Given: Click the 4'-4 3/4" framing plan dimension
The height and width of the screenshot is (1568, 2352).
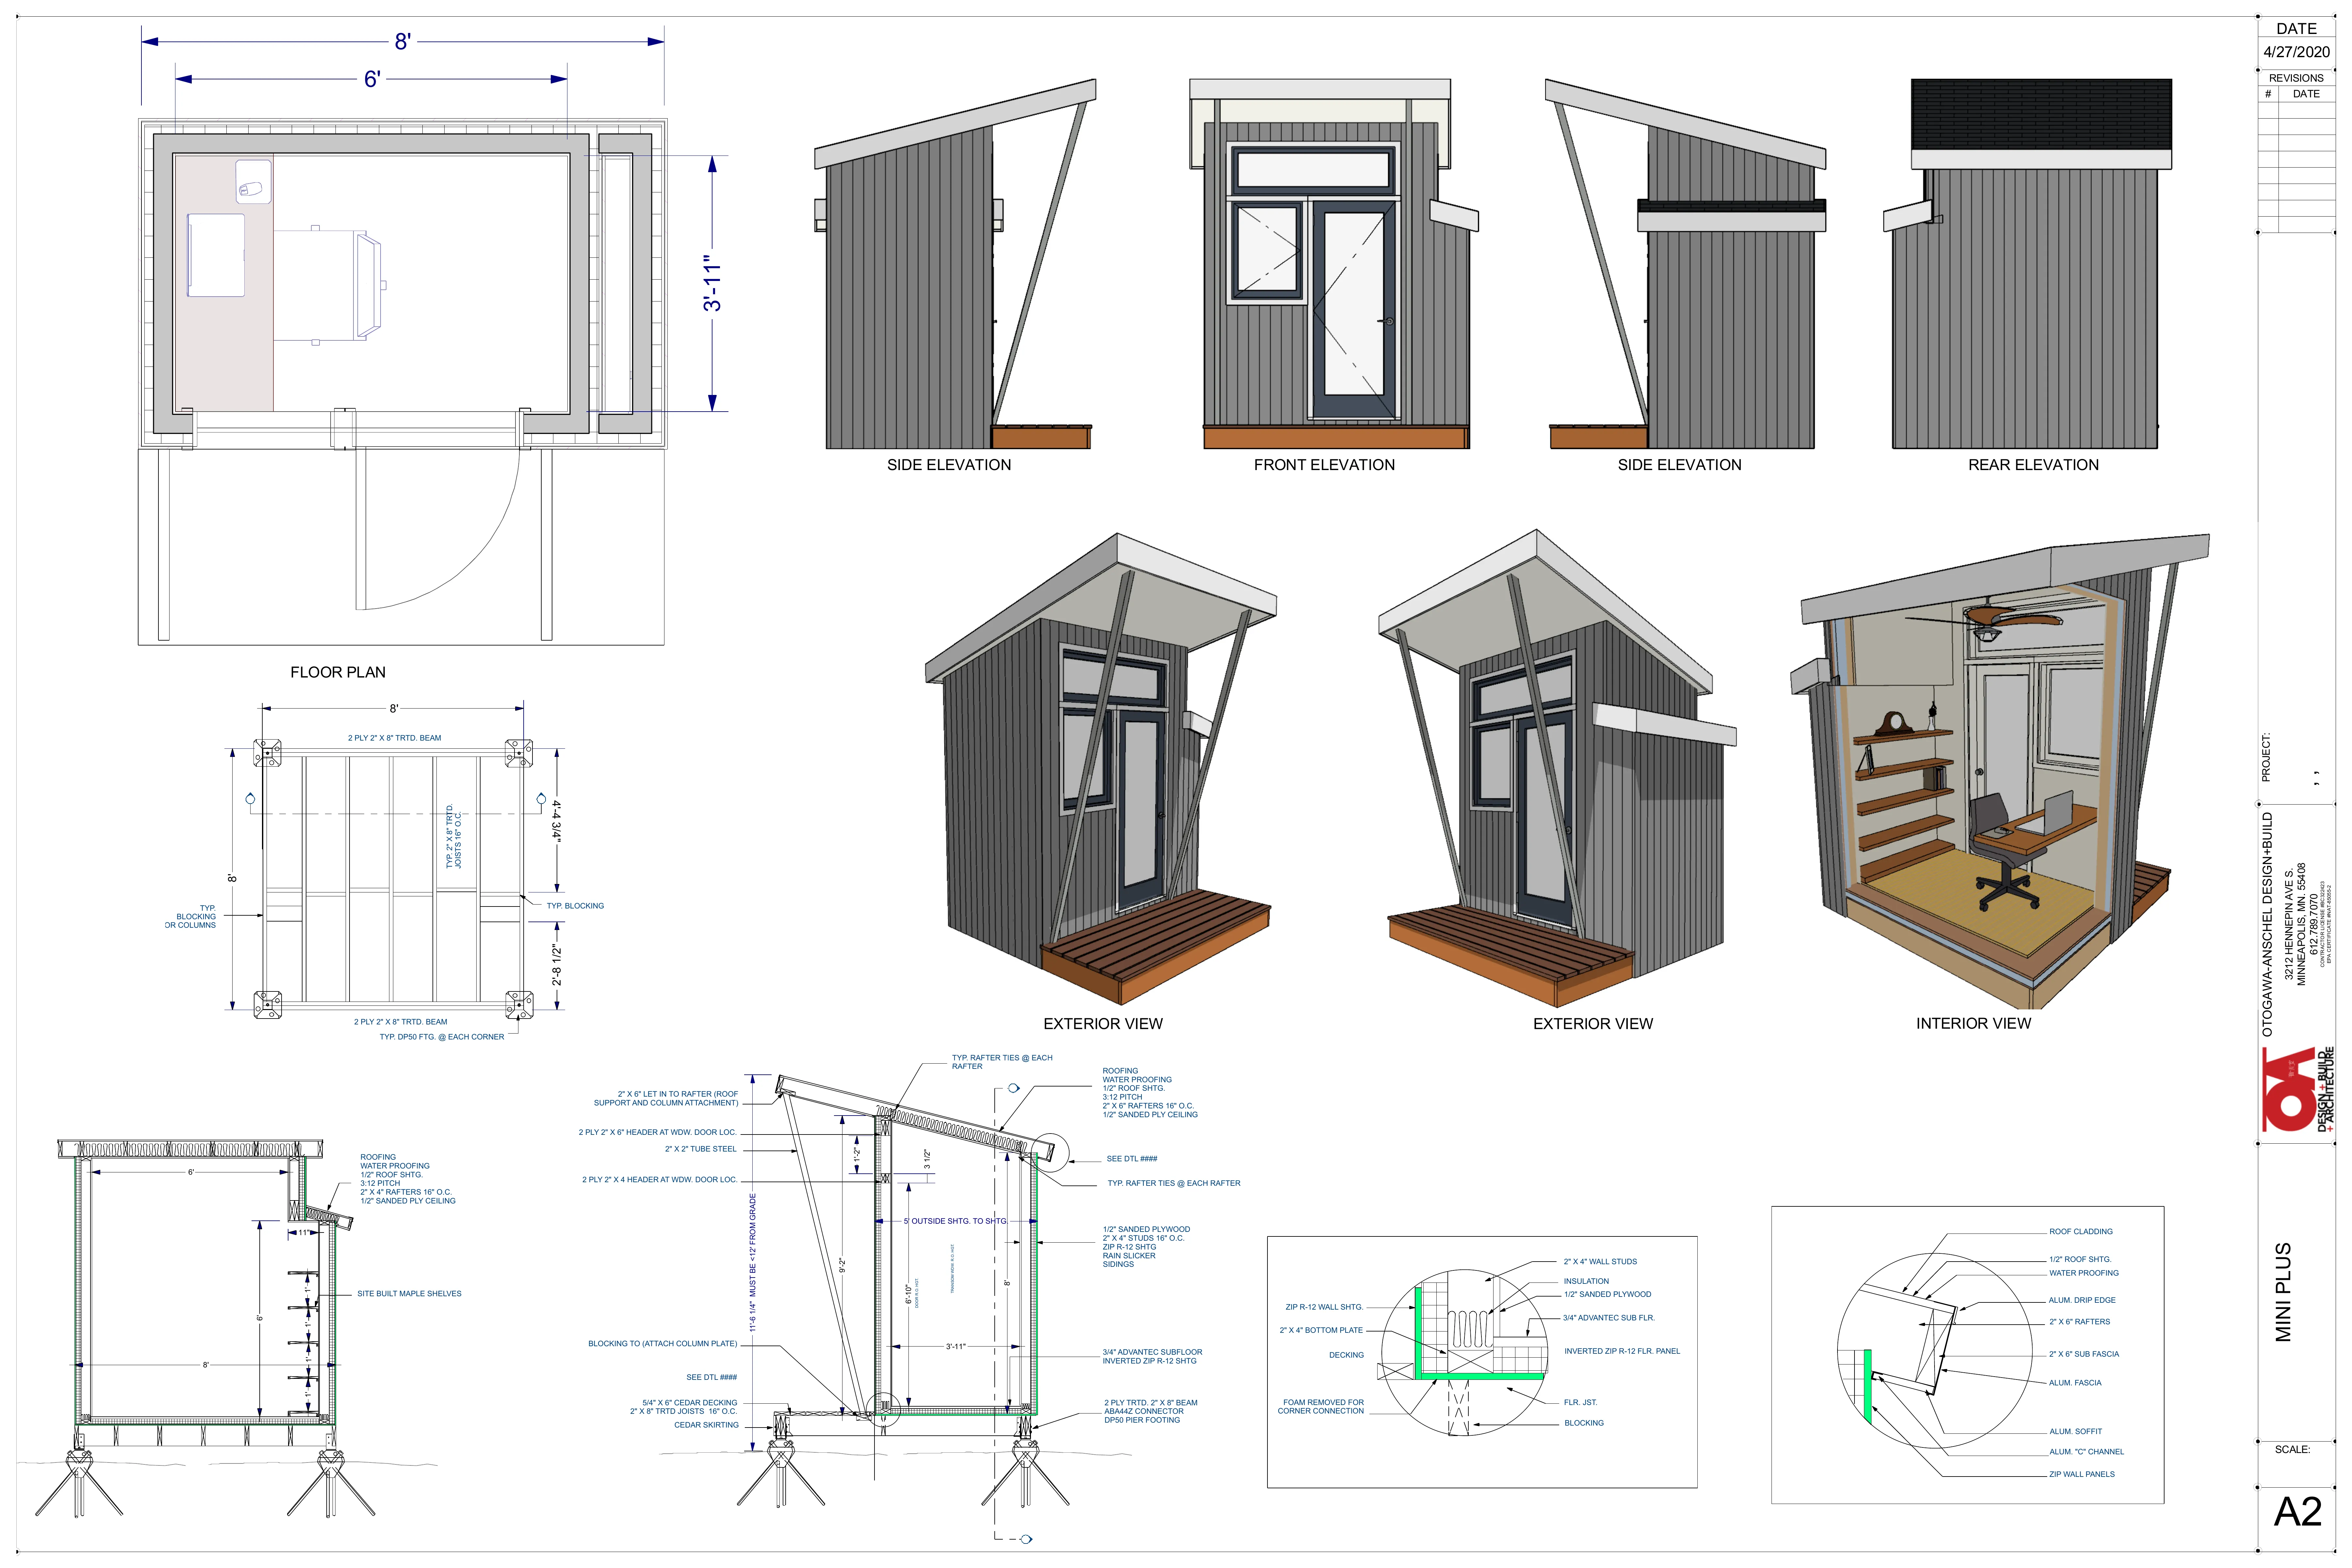Looking at the screenshot, I should 557,821.
